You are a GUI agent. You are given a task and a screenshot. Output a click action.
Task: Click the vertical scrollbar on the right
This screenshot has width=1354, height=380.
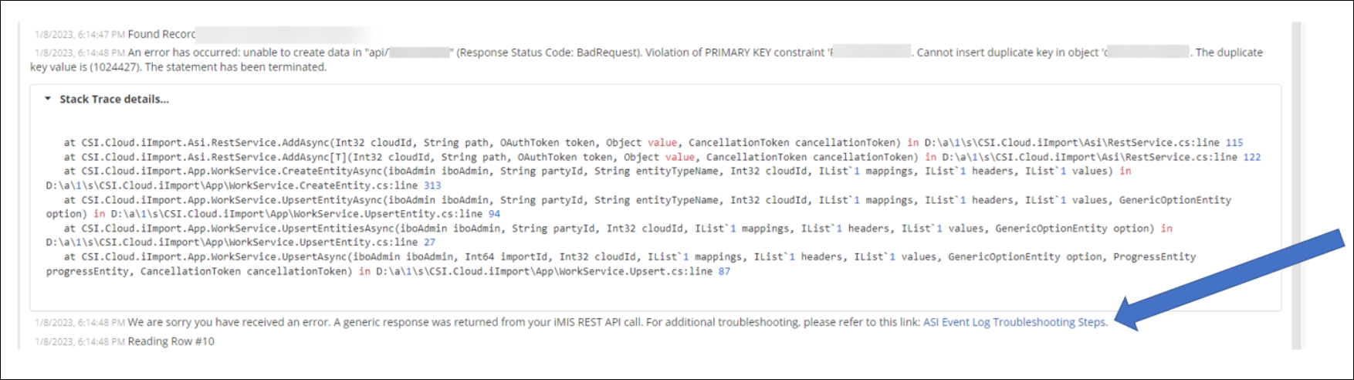[1297, 185]
